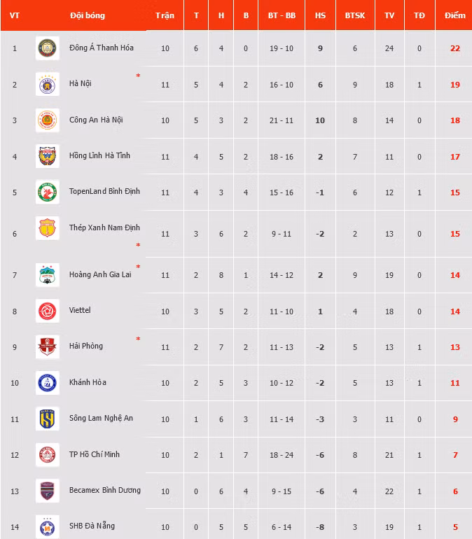Click the Đông Á Thanh Hóa club logo
The image size is (472, 539).
pos(48,48)
